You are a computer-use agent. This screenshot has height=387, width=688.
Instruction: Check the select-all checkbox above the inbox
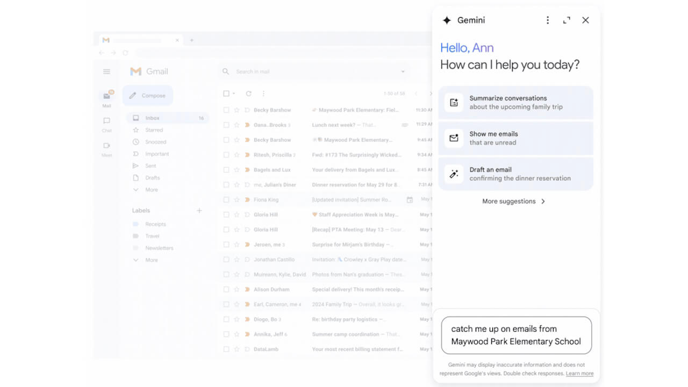[226, 93]
